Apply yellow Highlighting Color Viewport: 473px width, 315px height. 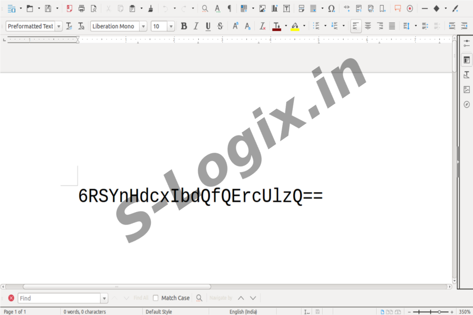tap(295, 26)
